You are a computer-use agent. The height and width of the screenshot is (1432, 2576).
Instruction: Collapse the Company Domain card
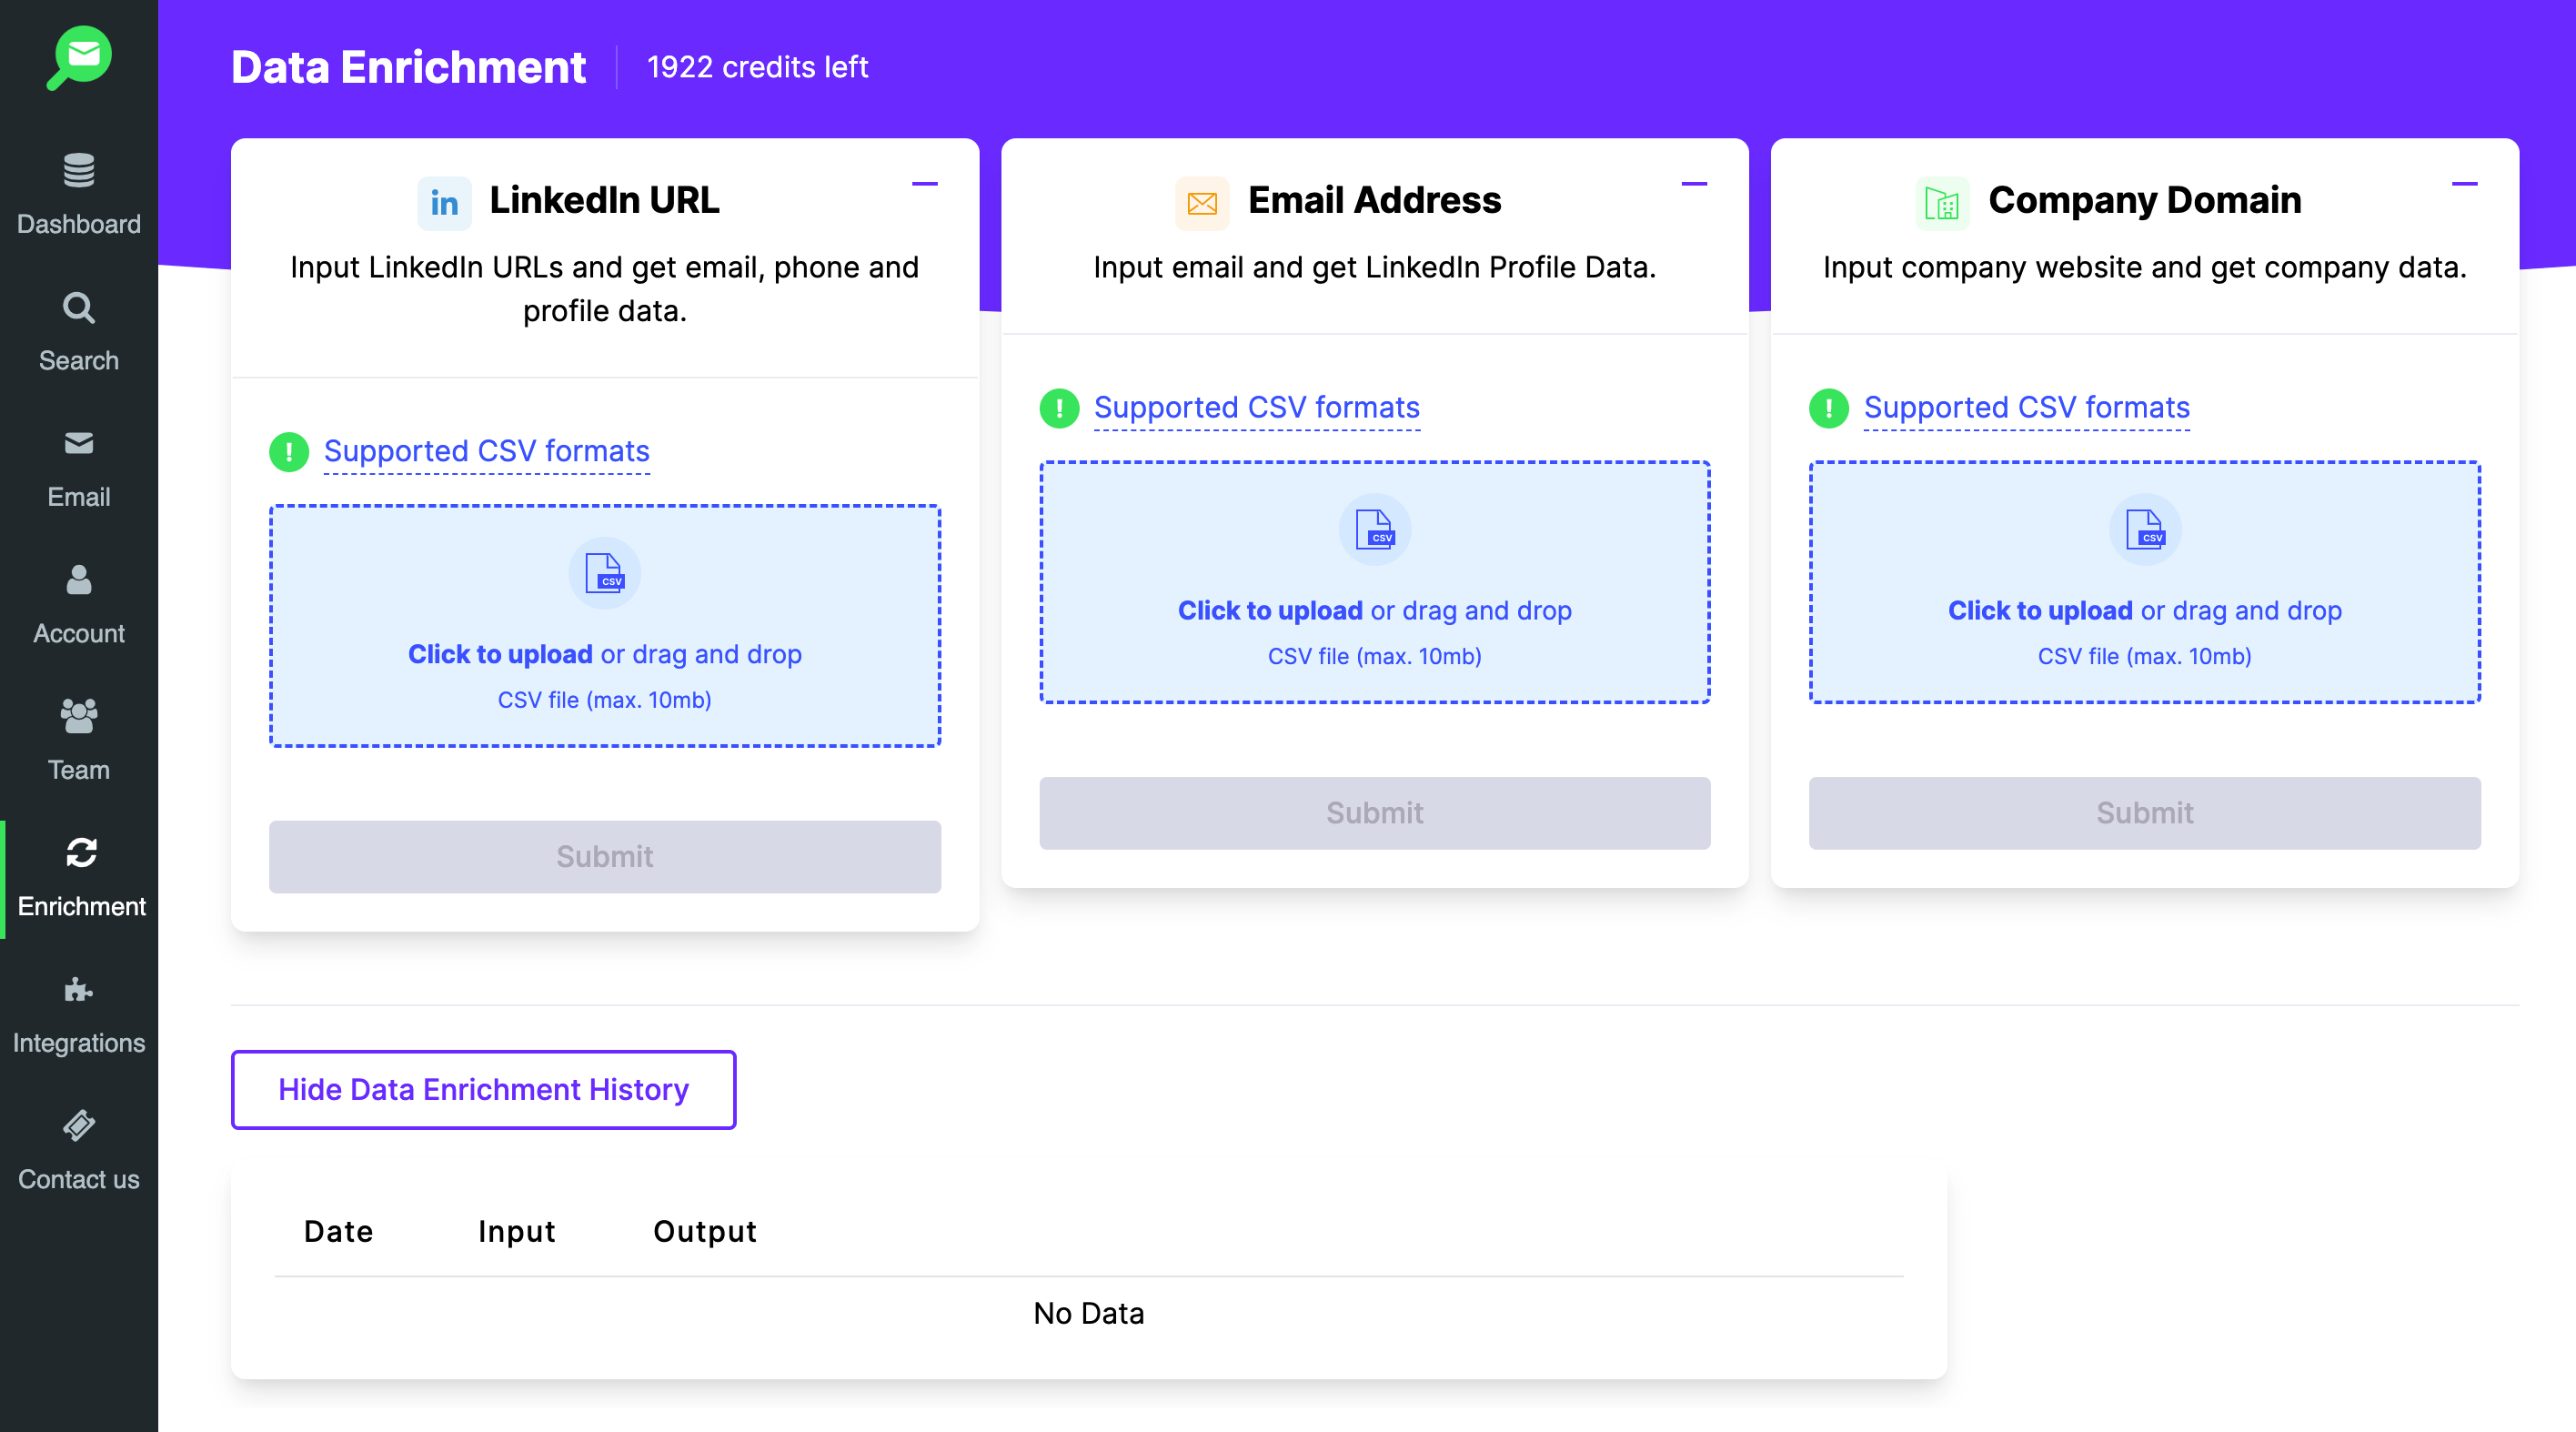pos(2463,184)
